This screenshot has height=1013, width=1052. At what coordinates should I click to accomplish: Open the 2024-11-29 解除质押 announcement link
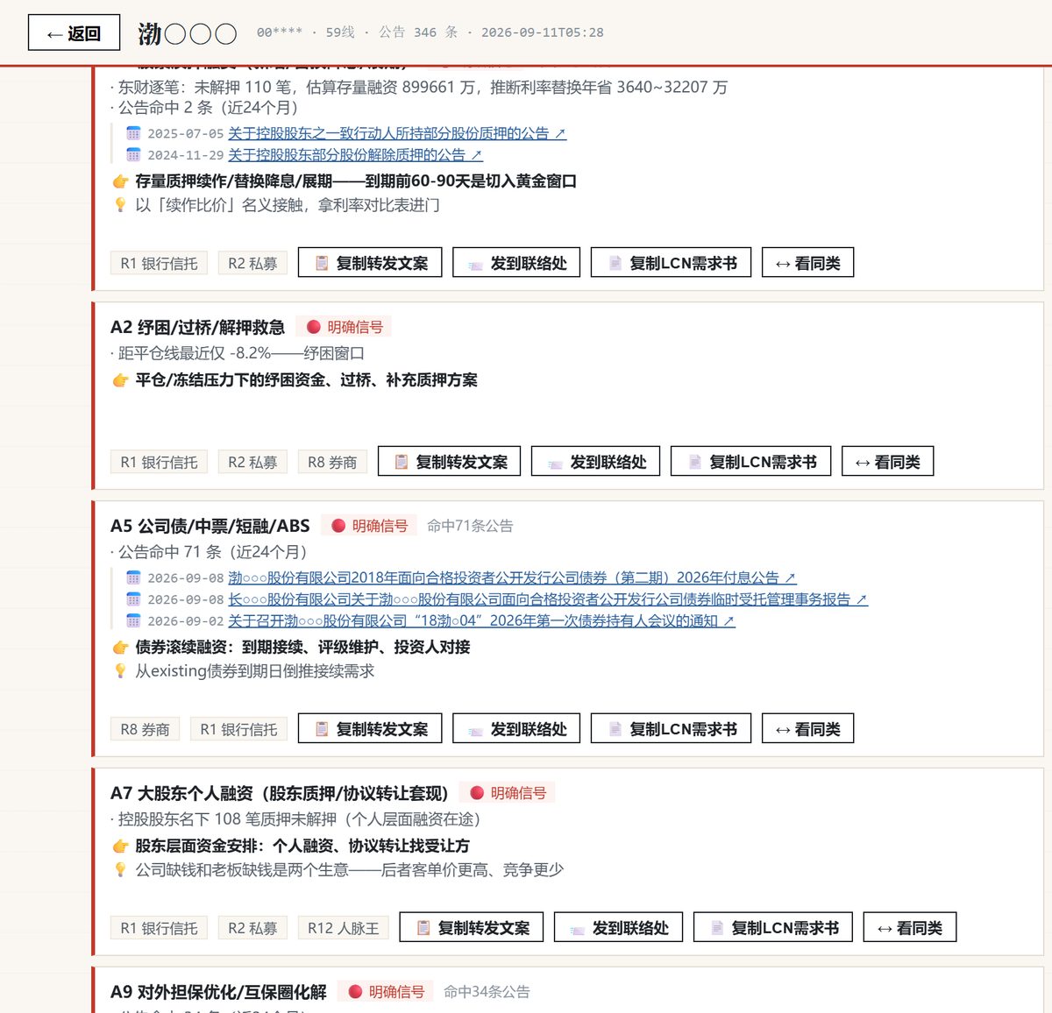pyautogui.click(x=355, y=155)
